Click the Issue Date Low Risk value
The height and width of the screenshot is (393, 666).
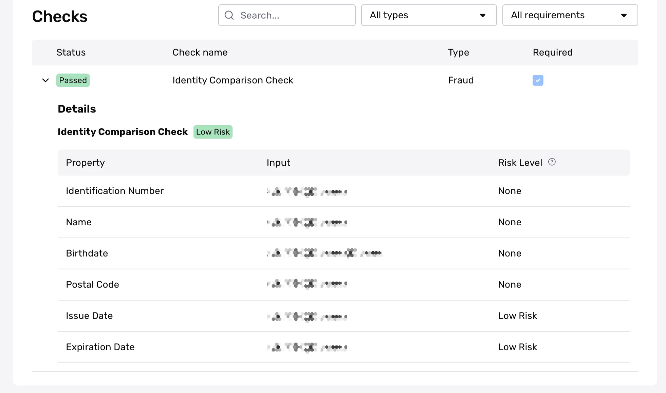tap(517, 316)
